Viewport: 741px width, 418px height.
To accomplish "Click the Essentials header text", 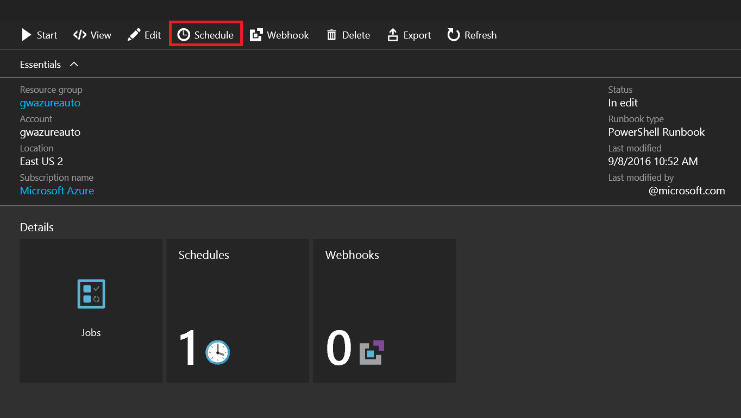I will click(41, 64).
